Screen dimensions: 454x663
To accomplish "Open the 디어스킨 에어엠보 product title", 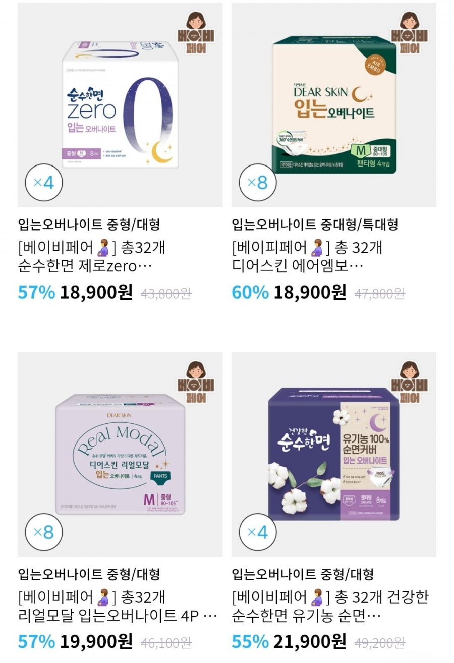I will [x=307, y=257].
